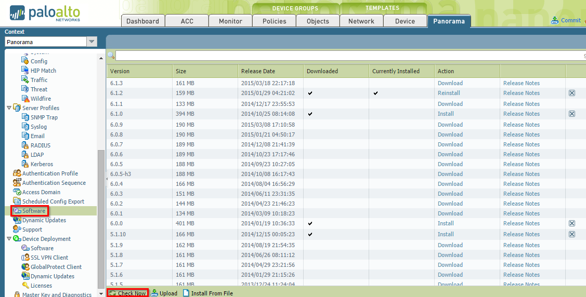
Task: Click the search magnifier icon
Action: coord(111,56)
